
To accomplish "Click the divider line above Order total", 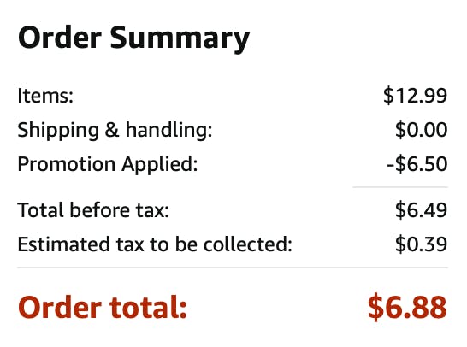I will point(233,268).
